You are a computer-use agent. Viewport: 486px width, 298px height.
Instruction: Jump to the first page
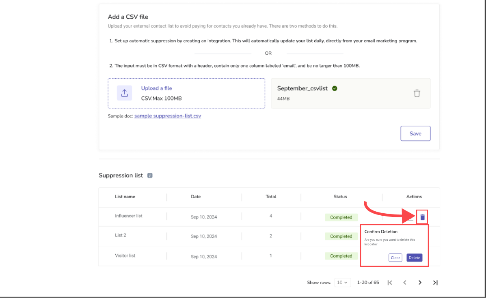390,283
